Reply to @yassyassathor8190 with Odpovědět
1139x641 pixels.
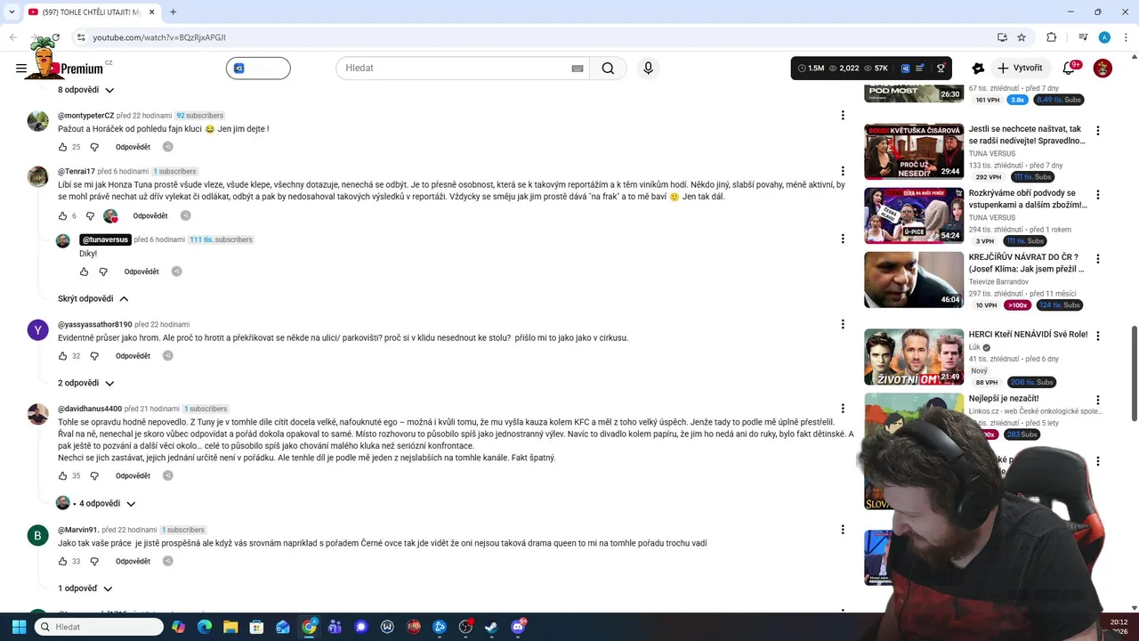click(x=133, y=356)
